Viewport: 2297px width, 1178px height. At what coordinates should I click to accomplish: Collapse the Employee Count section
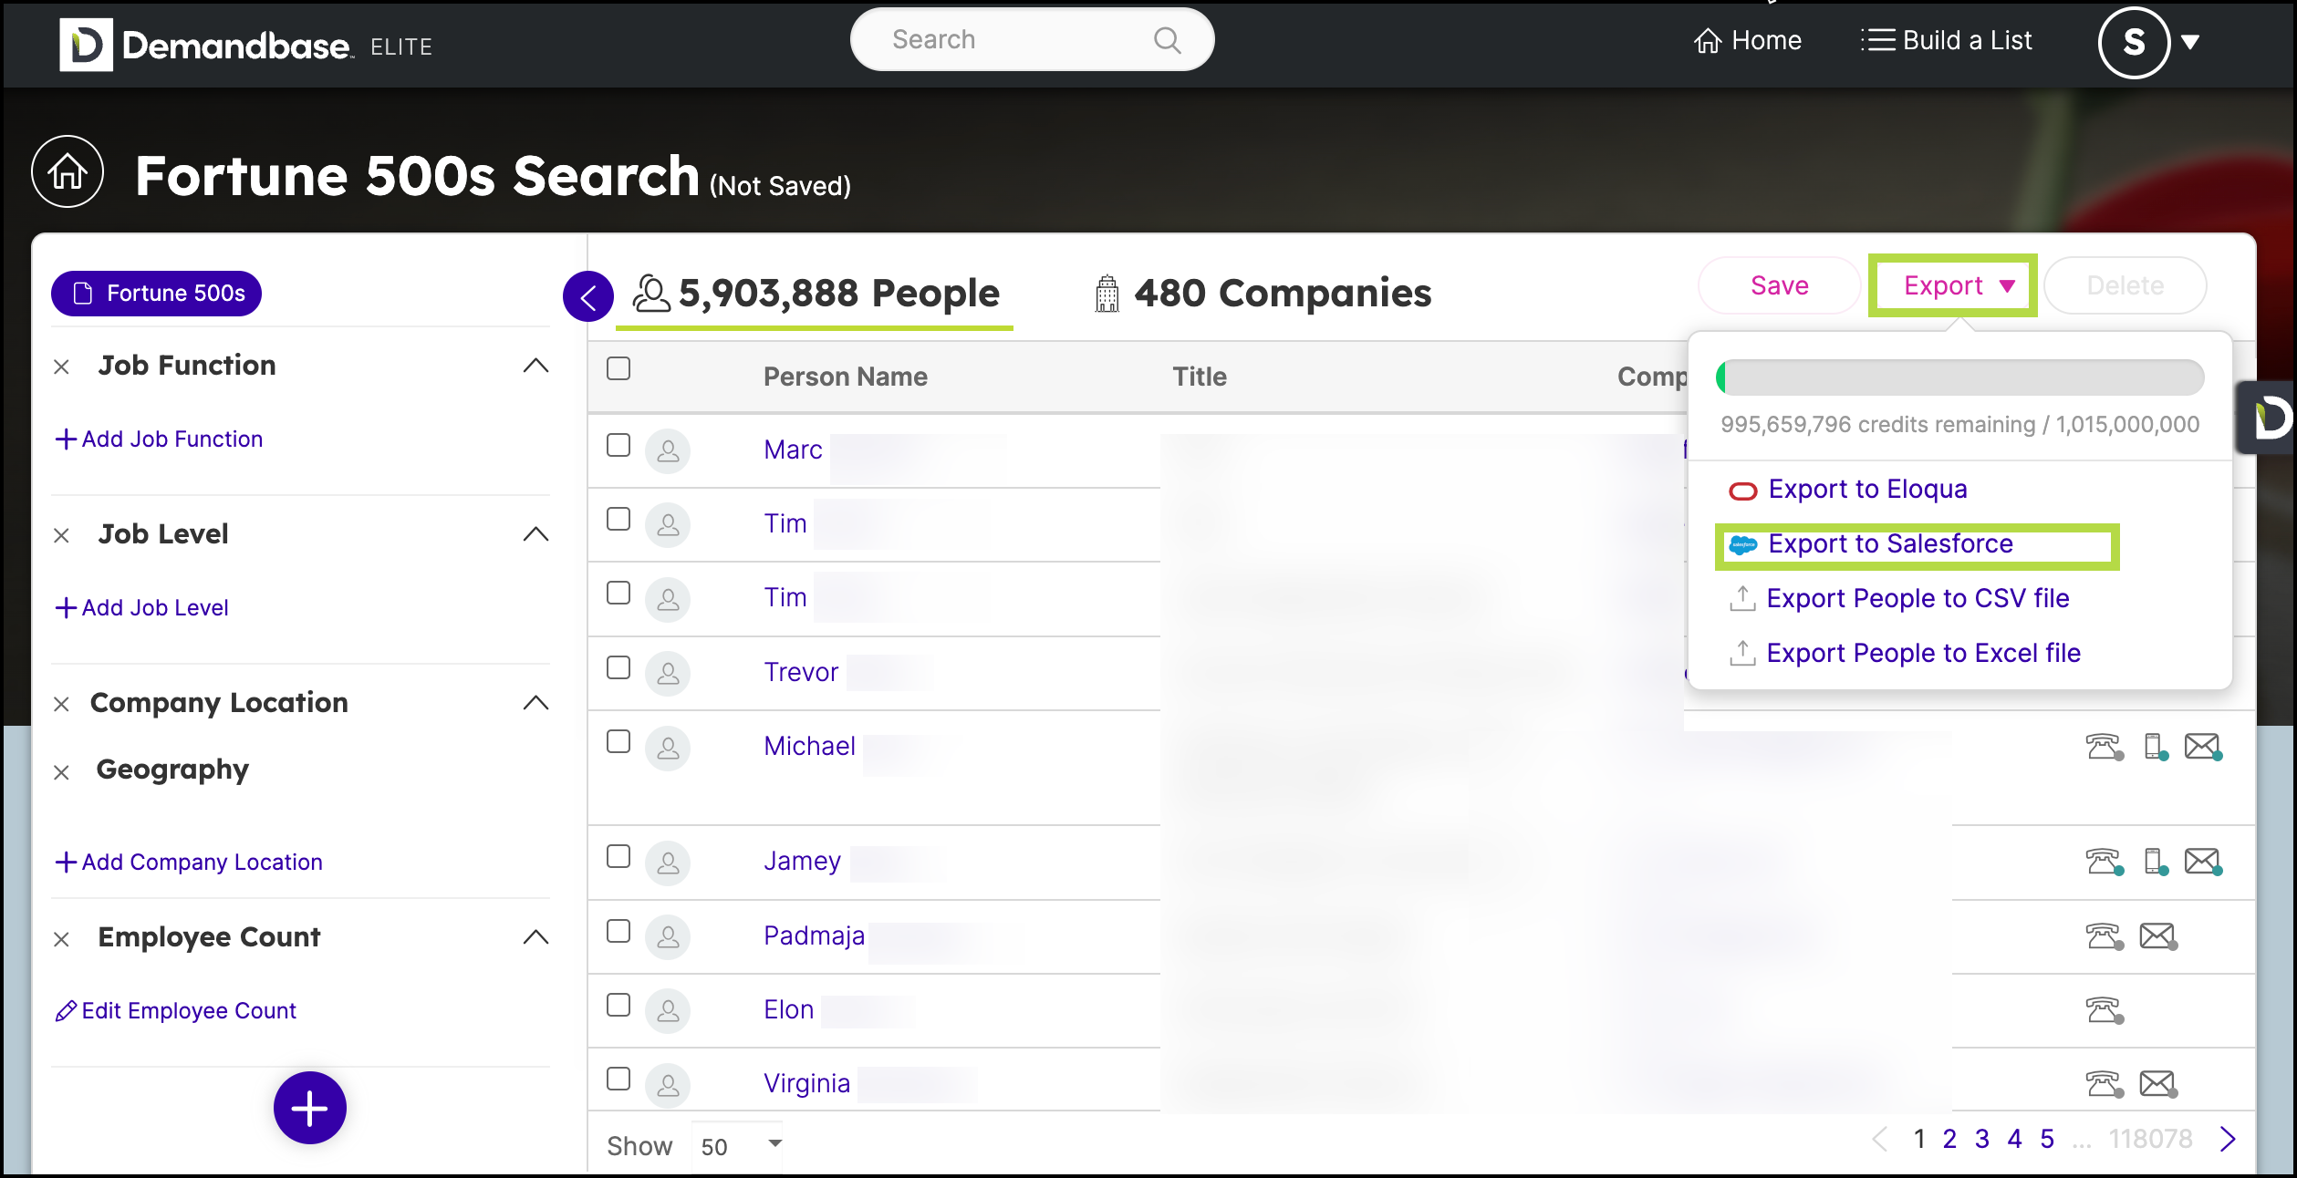[x=536, y=937]
